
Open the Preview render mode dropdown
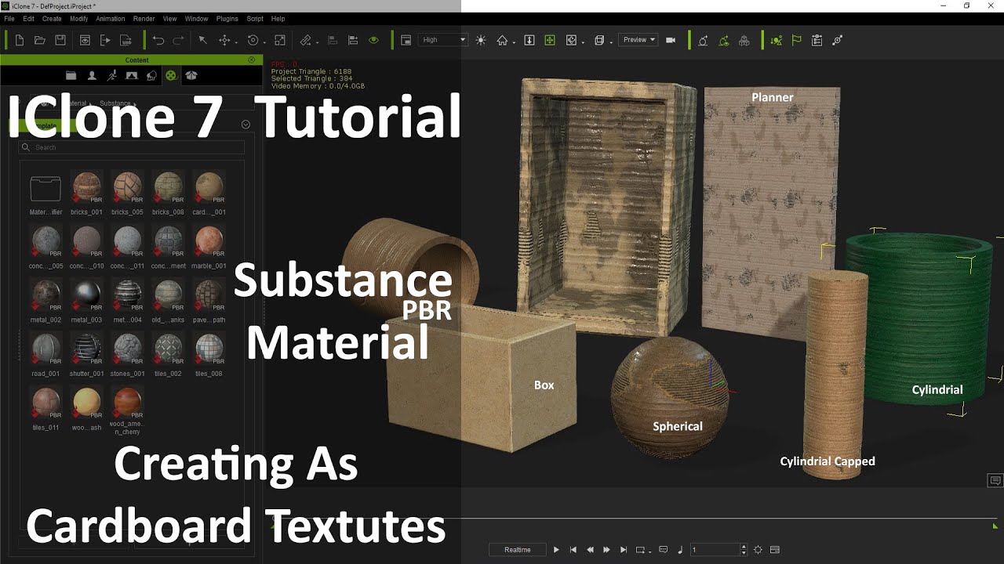coord(638,40)
